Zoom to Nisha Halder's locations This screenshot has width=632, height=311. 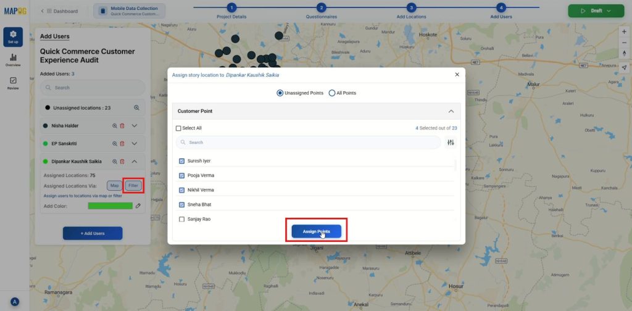pyautogui.click(x=115, y=126)
